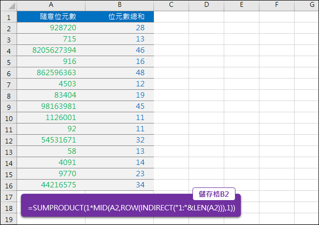Image resolution: width=319 pixels, height=225 pixels.
Task: Select cell containing 54531671
Action: (x=51, y=140)
